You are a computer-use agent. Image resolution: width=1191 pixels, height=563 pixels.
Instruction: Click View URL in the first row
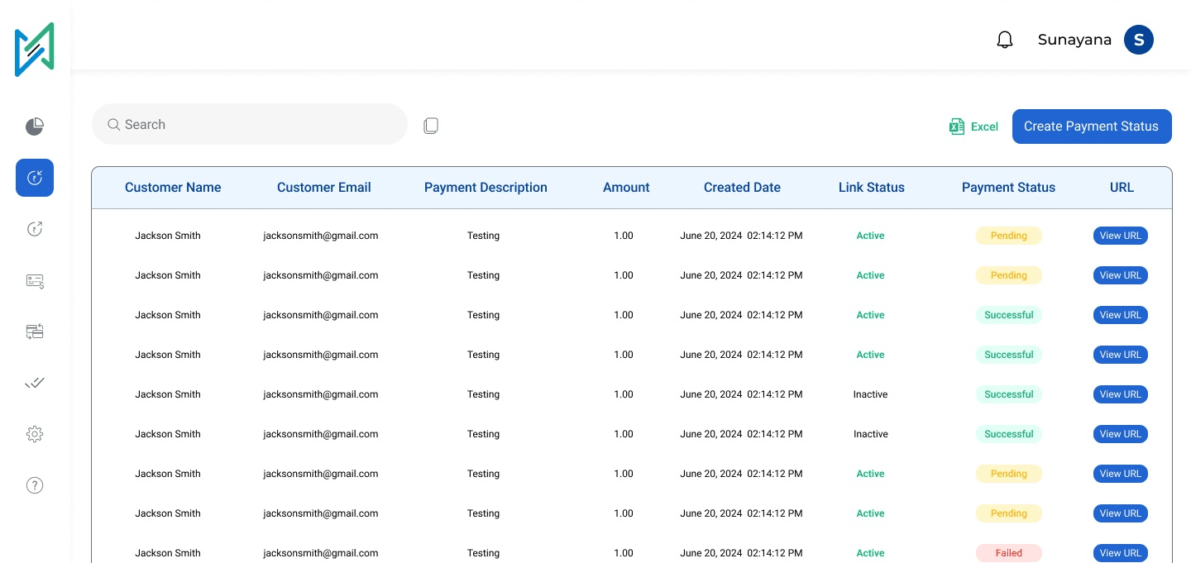point(1120,236)
